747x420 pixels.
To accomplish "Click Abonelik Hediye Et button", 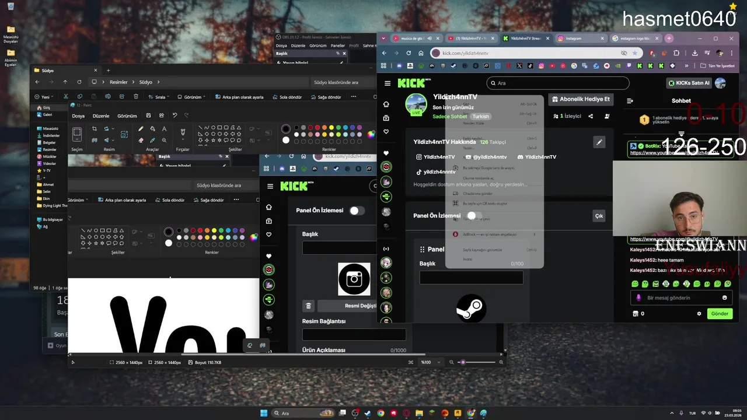I will click(580, 99).
